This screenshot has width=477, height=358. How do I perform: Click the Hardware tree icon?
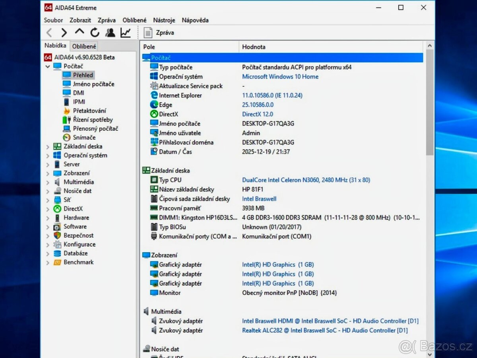coord(57,218)
